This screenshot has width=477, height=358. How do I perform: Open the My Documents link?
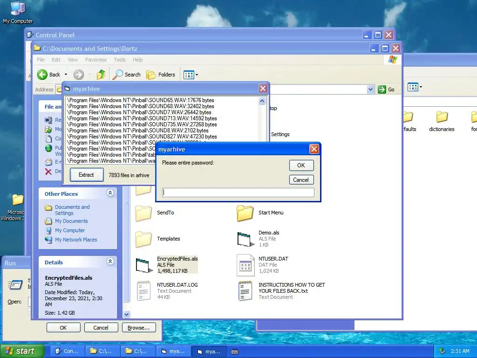(71, 221)
